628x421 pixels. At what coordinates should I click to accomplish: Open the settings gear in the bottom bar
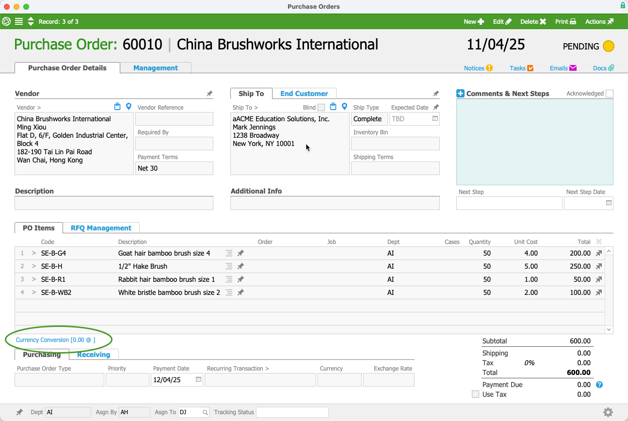(x=608, y=412)
